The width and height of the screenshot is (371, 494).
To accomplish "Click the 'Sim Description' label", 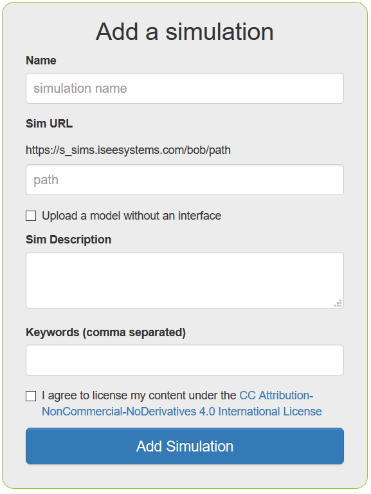I will [69, 240].
